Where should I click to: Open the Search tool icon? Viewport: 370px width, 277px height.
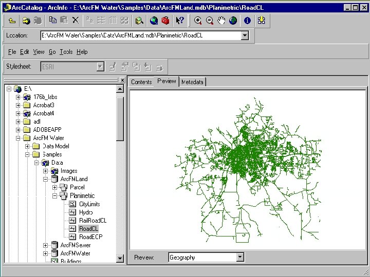(x=139, y=21)
